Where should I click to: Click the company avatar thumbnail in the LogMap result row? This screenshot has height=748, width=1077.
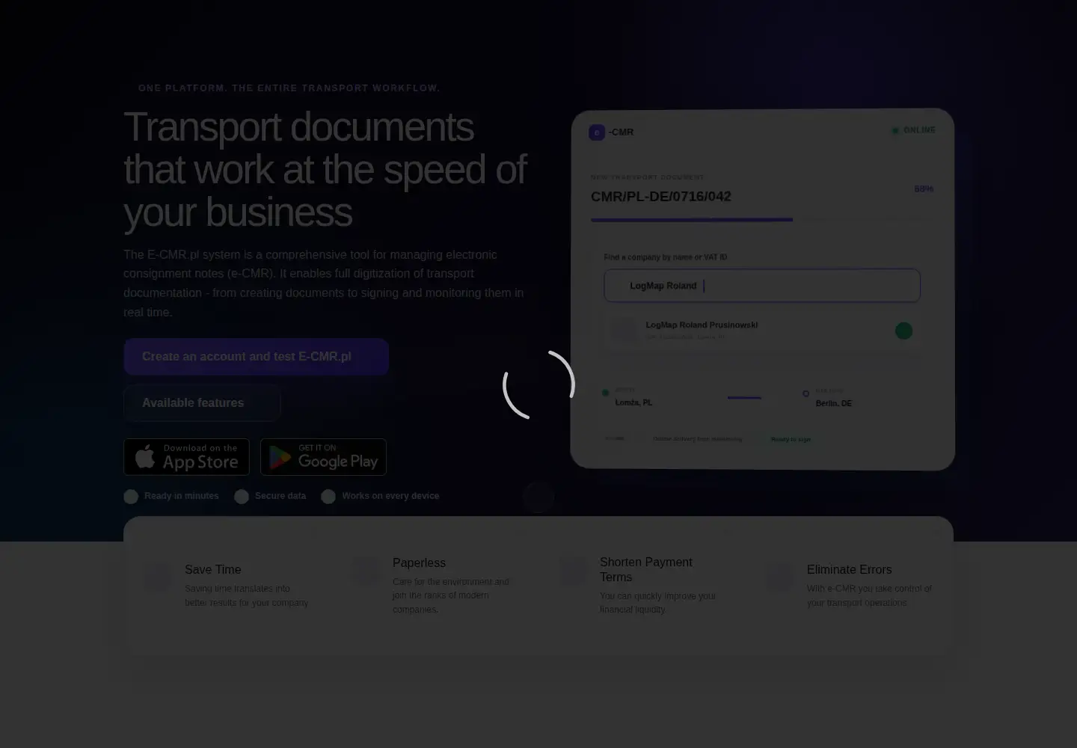click(x=624, y=330)
